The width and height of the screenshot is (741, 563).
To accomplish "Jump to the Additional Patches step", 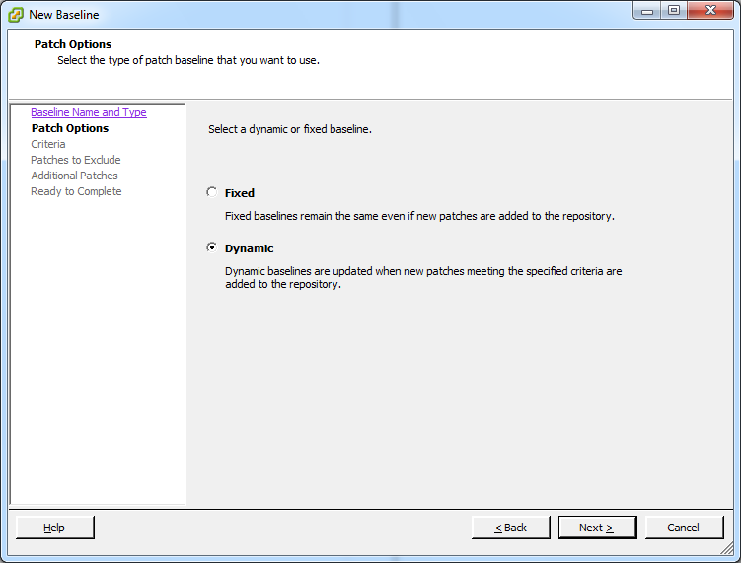I will (74, 176).
